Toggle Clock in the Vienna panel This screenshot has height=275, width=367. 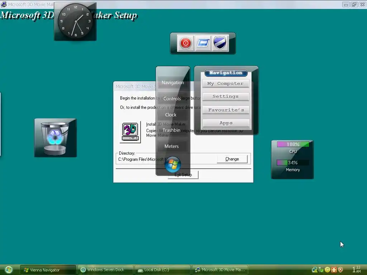[x=171, y=115]
